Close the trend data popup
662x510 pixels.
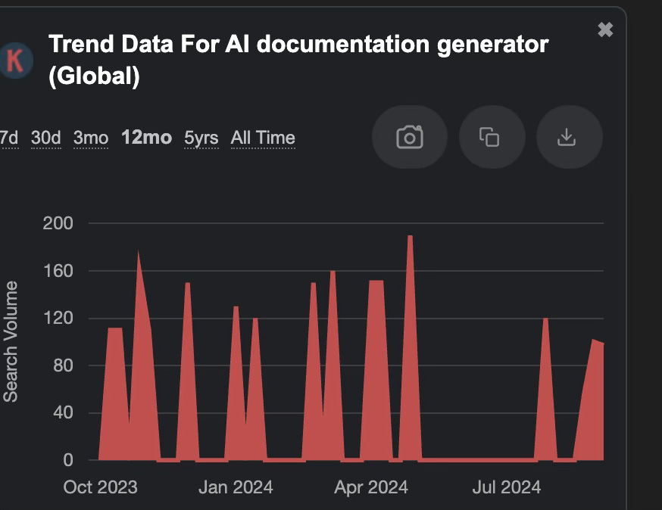[x=605, y=30]
